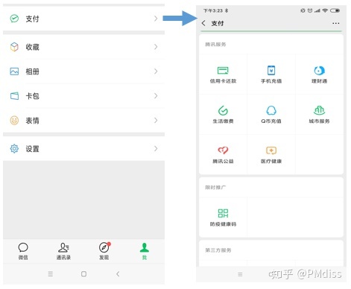Open 生活缴费 utility payments
Image resolution: width=351 pixels, height=289 pixels.
point(223,115)
